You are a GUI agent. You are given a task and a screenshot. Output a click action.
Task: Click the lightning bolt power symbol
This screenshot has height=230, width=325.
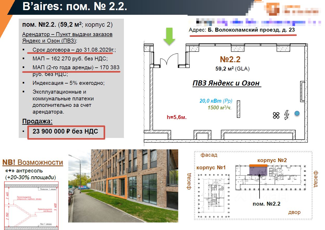287,115
